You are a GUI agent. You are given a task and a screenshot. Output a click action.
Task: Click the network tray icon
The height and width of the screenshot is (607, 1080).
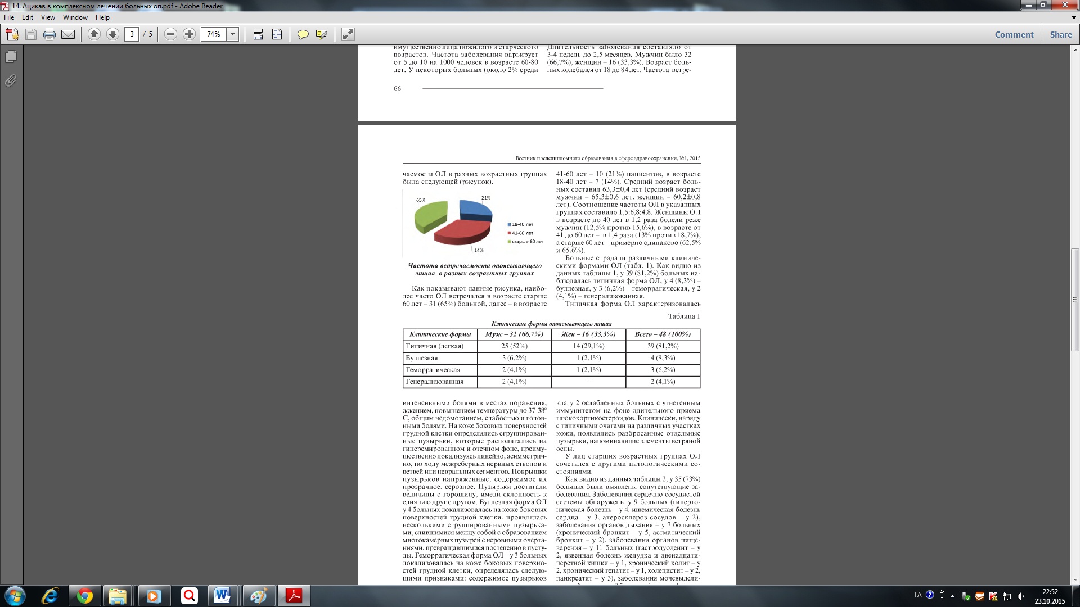[x=1007, y=596]
